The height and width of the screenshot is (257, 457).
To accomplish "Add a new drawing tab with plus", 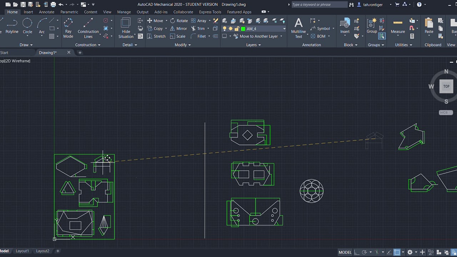I will pos(80,52).
